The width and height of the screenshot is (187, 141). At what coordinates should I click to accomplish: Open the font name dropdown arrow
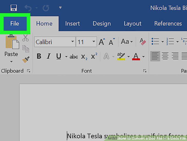(x=72, y=42)
